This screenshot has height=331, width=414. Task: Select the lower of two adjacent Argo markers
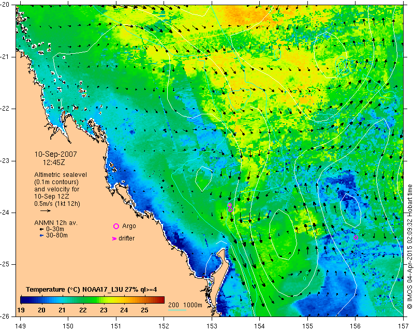(x=230, y=210)
